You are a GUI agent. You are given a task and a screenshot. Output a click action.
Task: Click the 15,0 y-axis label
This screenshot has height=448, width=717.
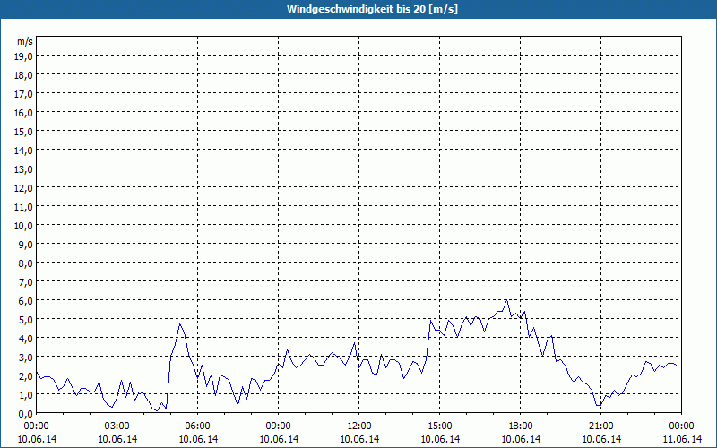(x=25, y=131)
